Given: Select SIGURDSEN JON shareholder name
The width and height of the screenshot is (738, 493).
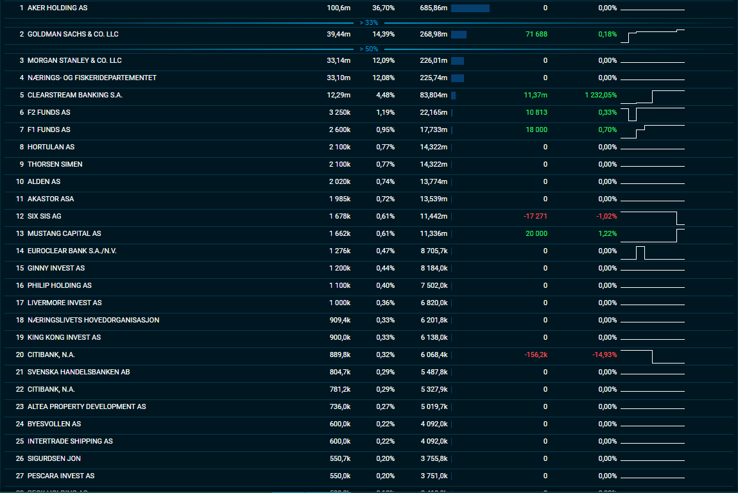Looking at the screenshot, I should [x=54, y=459].
